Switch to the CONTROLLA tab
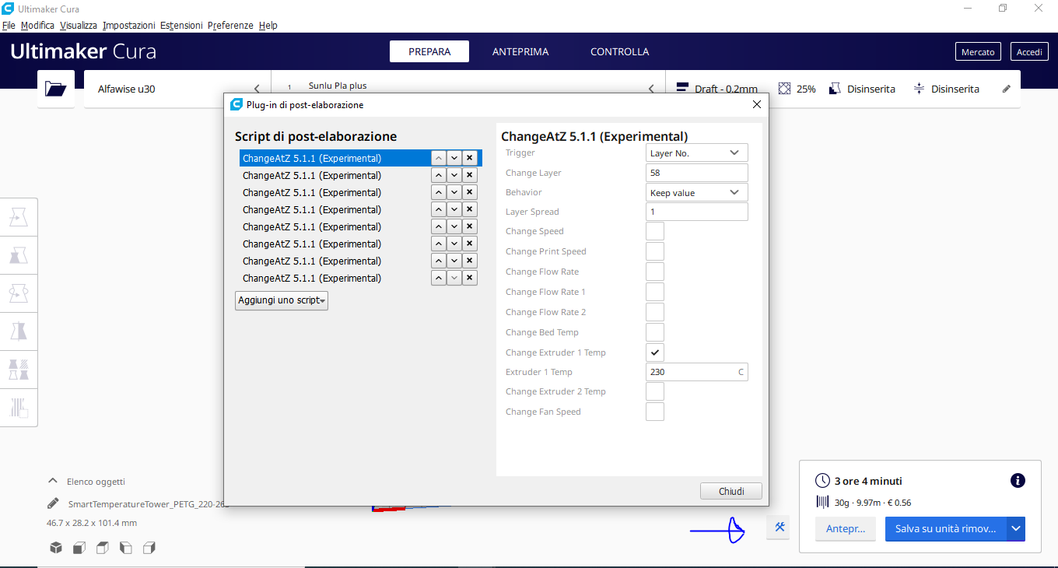This screenshot has height=568, width=1058. click(619, 51)
